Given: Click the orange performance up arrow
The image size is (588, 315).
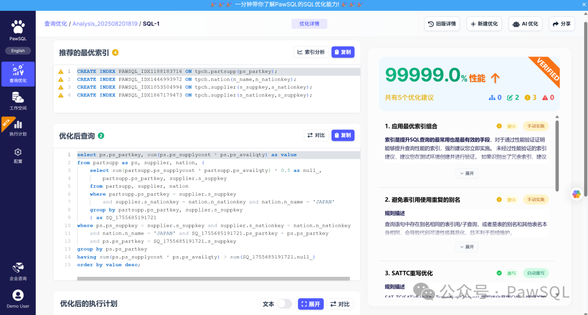Looking at the screenshot, I should [x=495, y=78].
